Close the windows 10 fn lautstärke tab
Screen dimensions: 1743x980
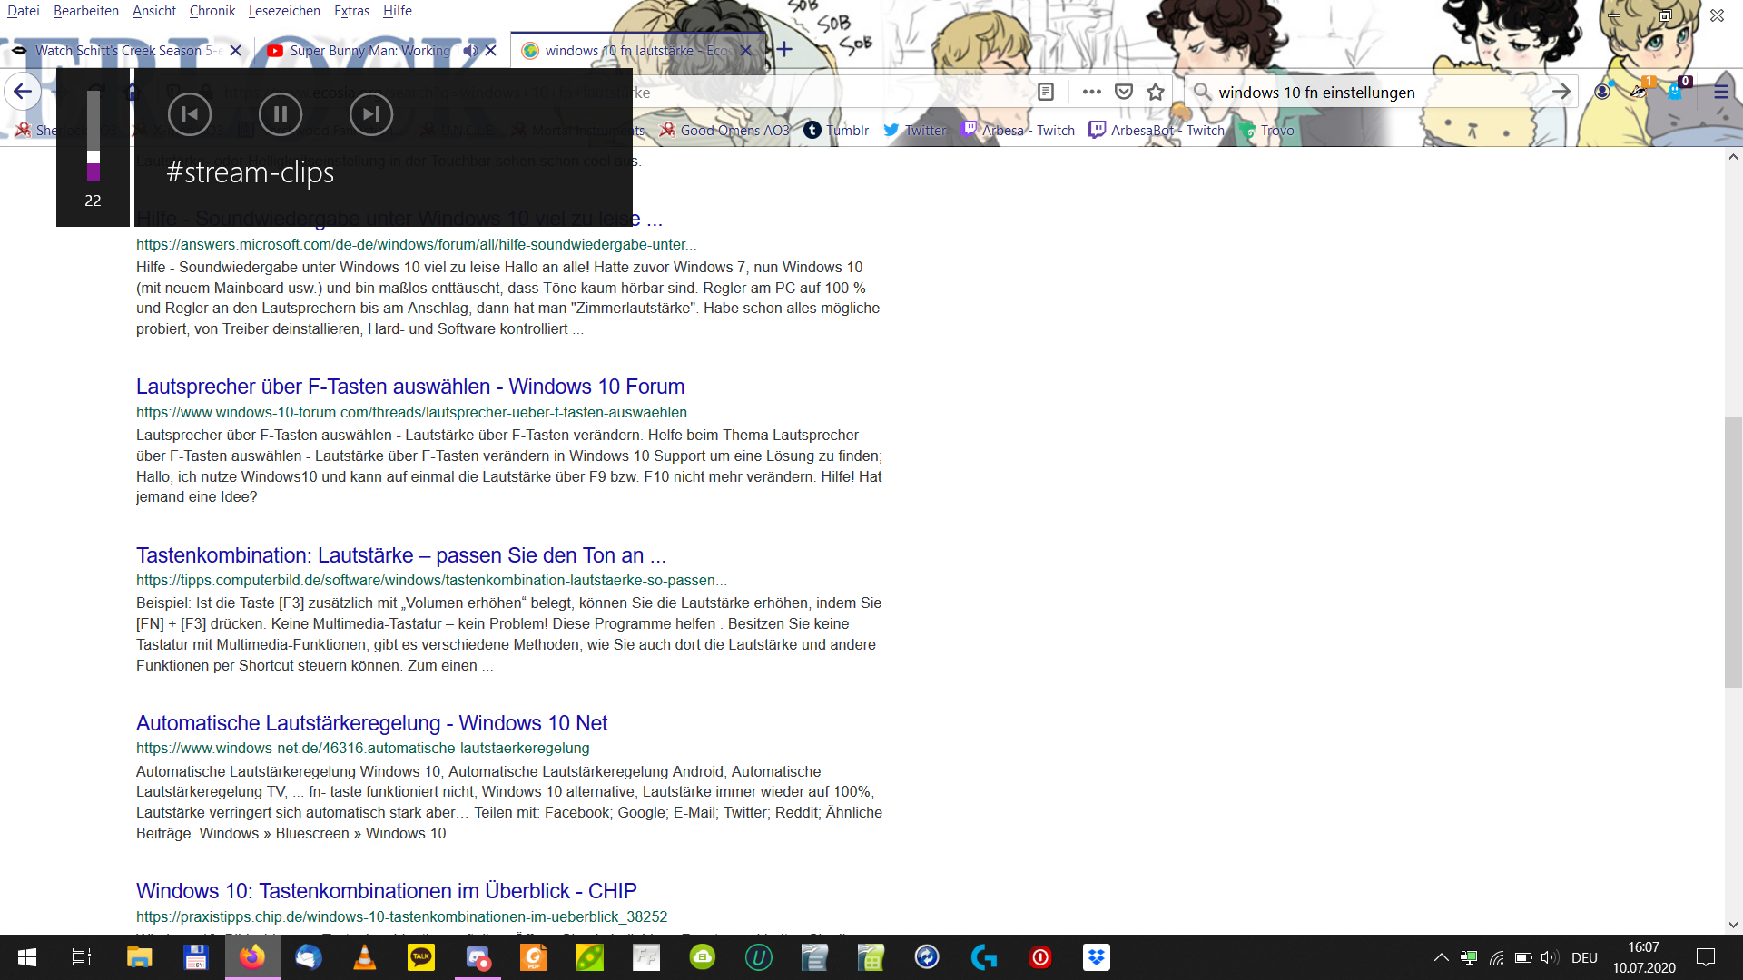[746, 51]
